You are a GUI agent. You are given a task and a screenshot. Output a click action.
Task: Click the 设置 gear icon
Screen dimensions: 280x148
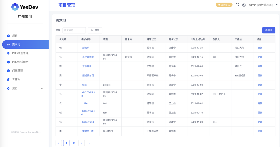[x=8, y=88]
